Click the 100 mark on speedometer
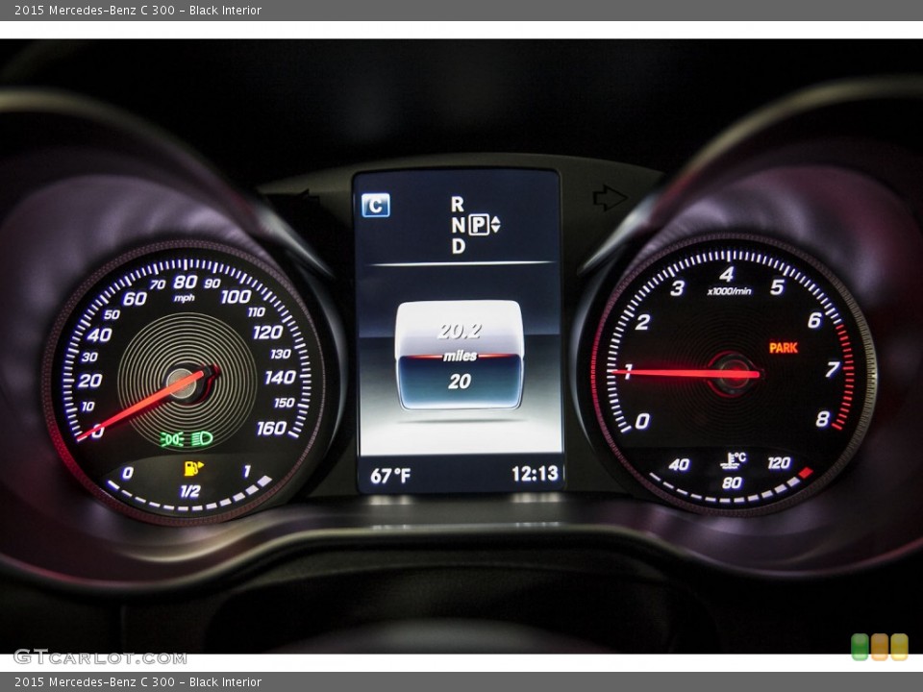 click(x=237, y=296)
